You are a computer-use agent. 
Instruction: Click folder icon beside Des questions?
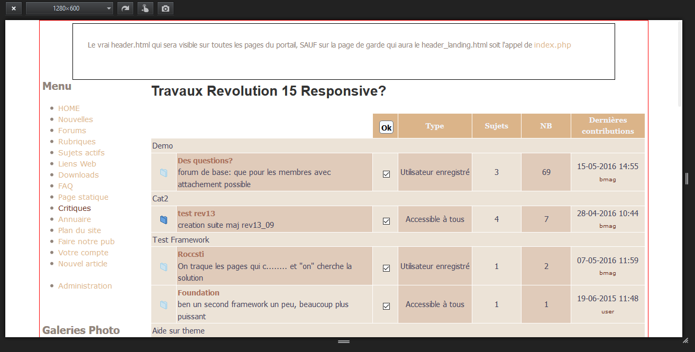[164, 173]
